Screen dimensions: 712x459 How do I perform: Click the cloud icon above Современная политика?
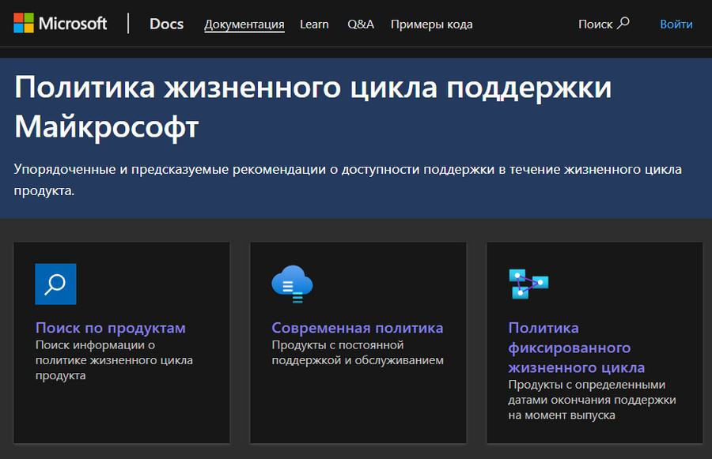(292, 284)
